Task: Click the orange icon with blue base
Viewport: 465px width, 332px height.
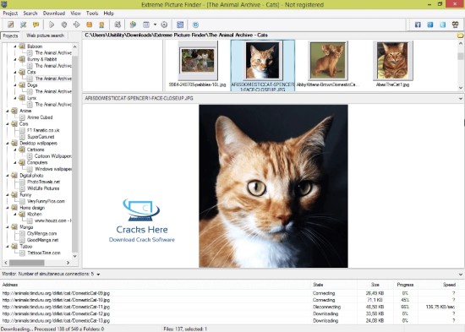Action: pos(101,24)
